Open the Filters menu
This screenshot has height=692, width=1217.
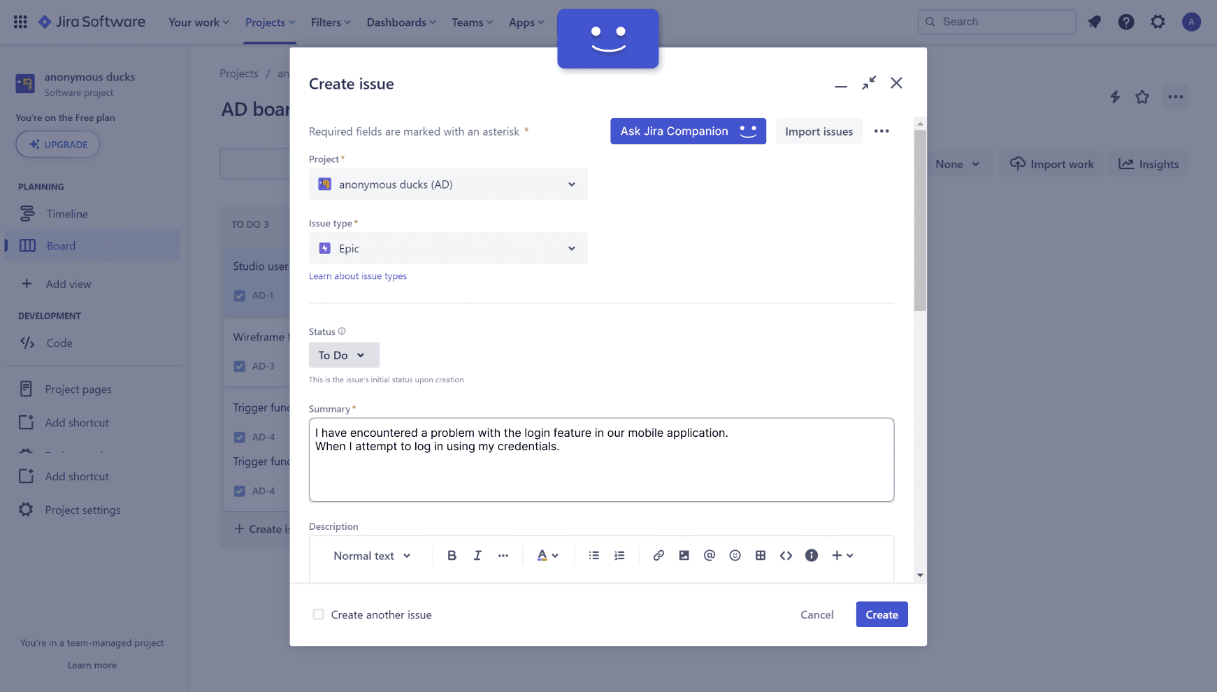tap(331, 22)
